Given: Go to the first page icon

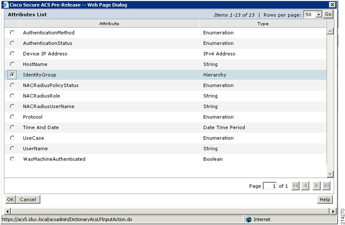Looking at the screenshot, I should click(x=296, y=186).
